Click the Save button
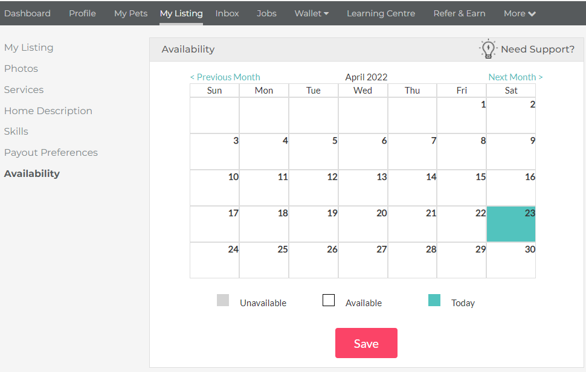Screen dimensions: 586x372 tap(366, 343)
